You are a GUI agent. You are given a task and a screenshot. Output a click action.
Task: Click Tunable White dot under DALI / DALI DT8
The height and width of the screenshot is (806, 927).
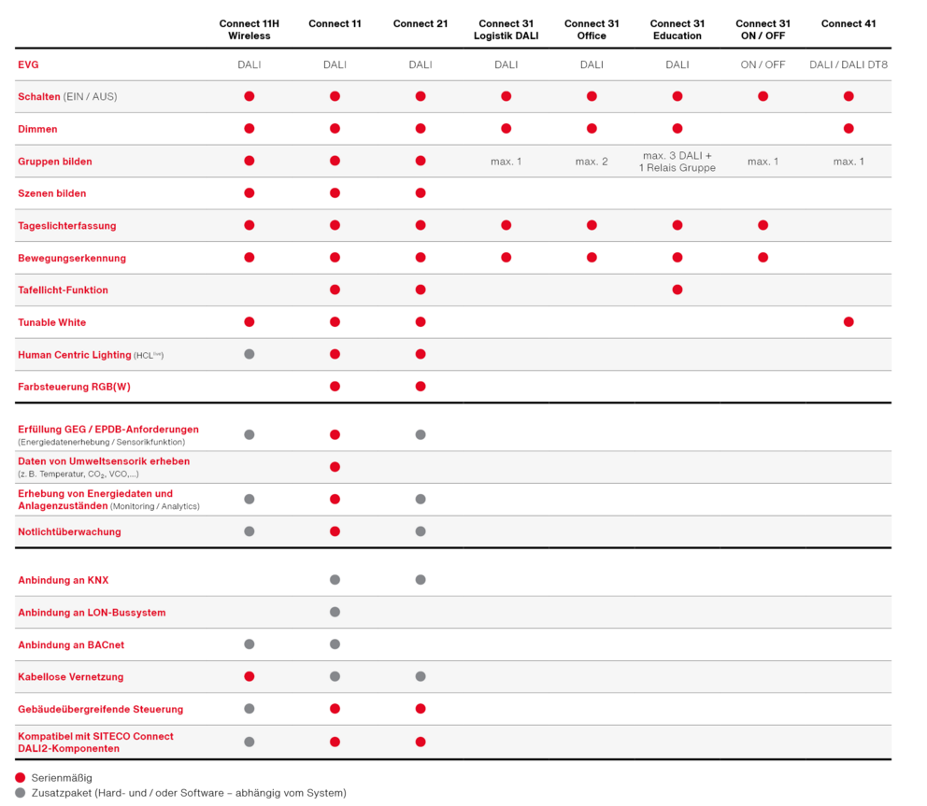pos(849,322)
